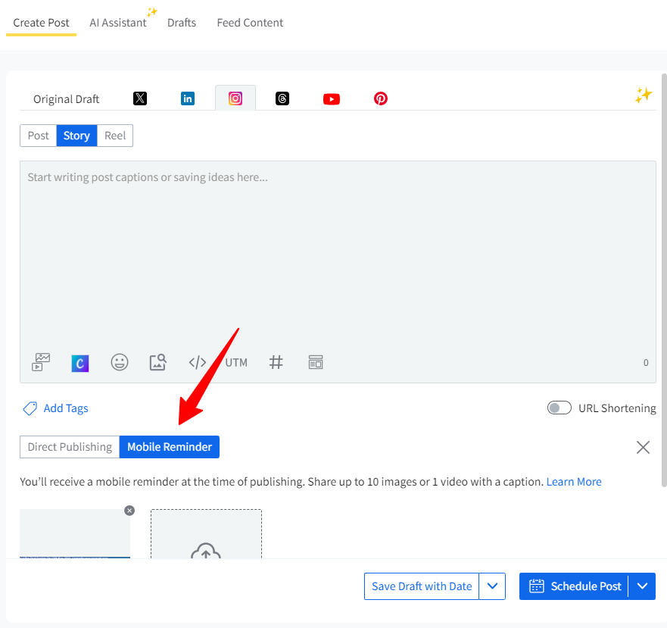Viewport: 667px width, 628px height.
Task: Click the code snippet icon
Action: pos(197,362)
